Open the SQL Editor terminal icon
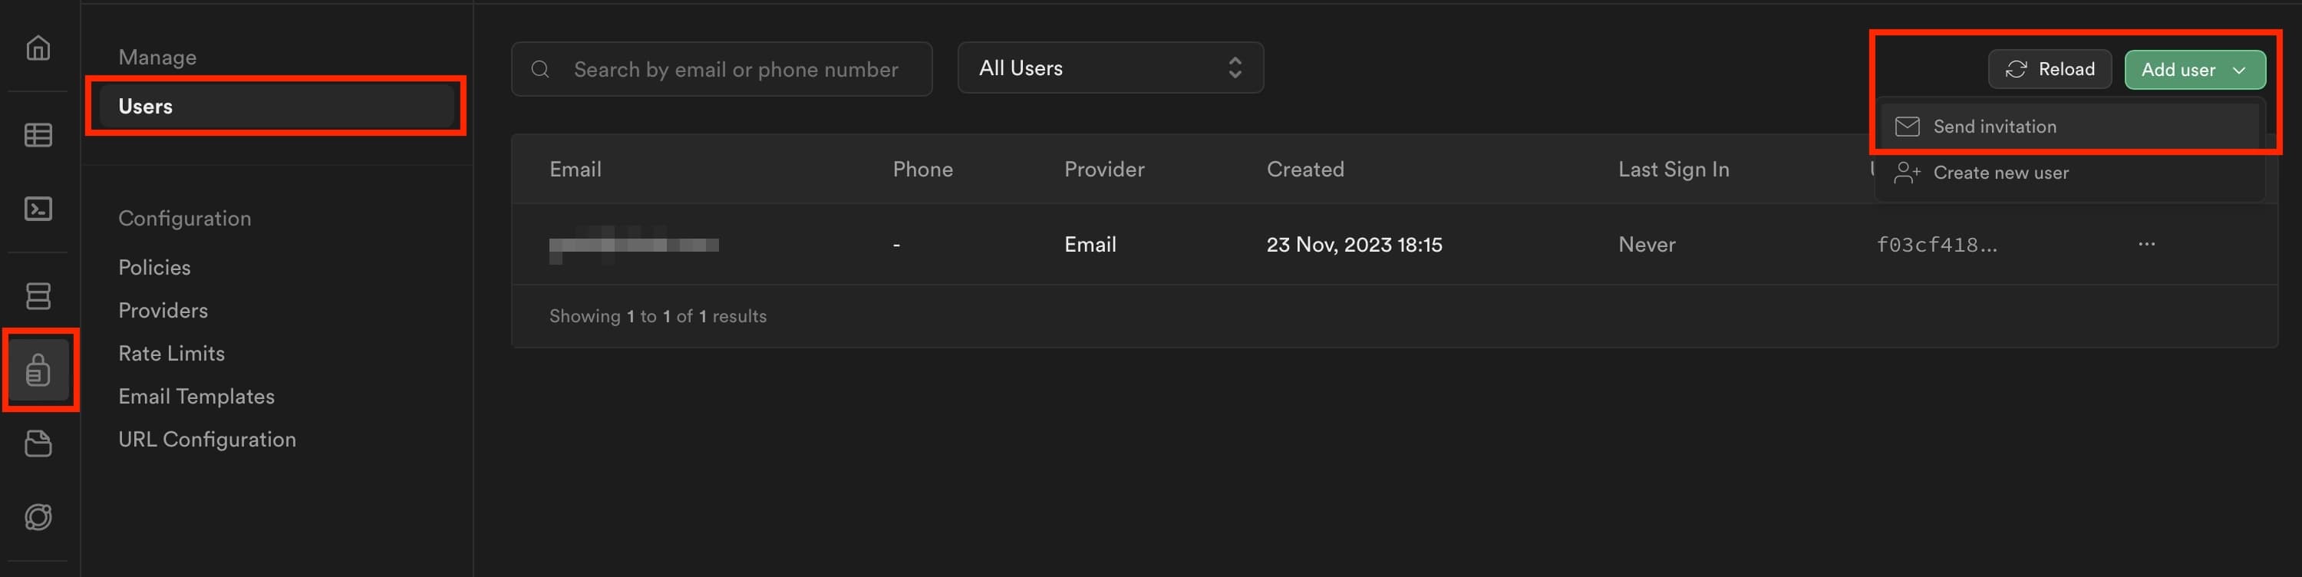2302x577 pixels. (x=38, y=208)
